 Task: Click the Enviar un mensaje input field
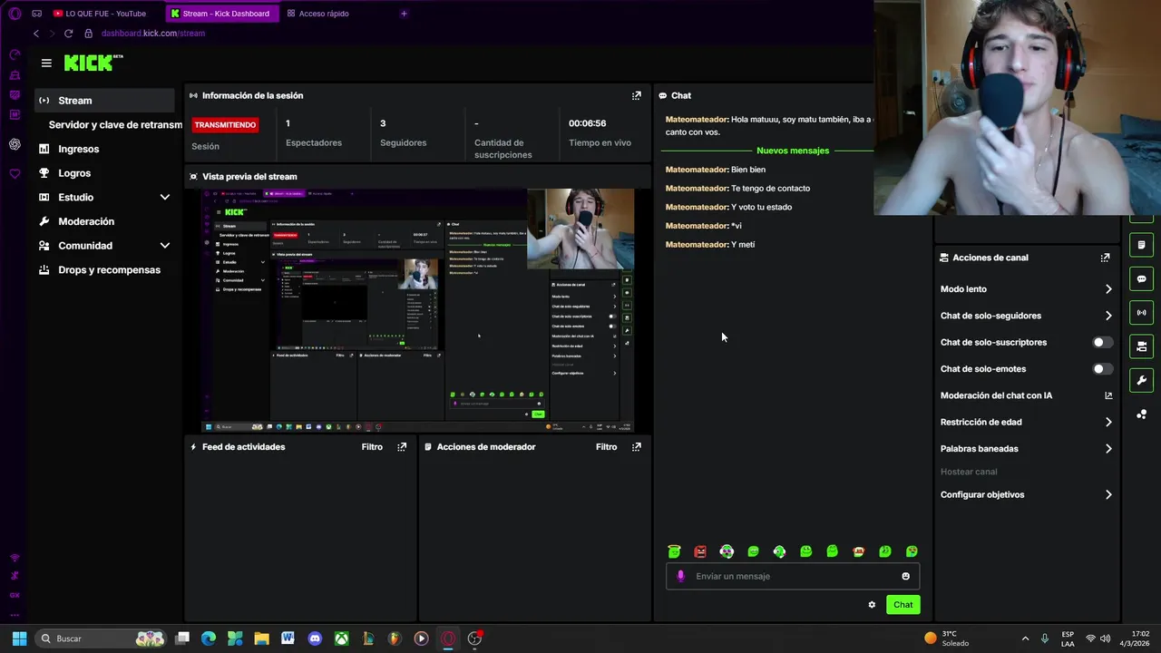point(793,576)
